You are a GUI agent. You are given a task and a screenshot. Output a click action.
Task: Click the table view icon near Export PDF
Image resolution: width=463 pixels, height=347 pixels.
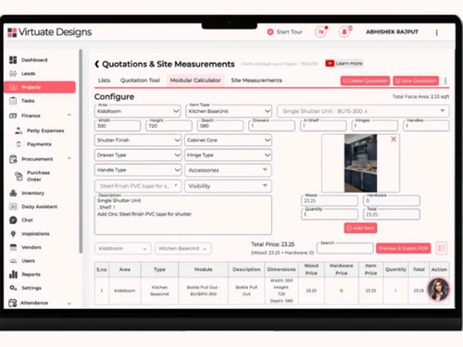tap(442, 248)
